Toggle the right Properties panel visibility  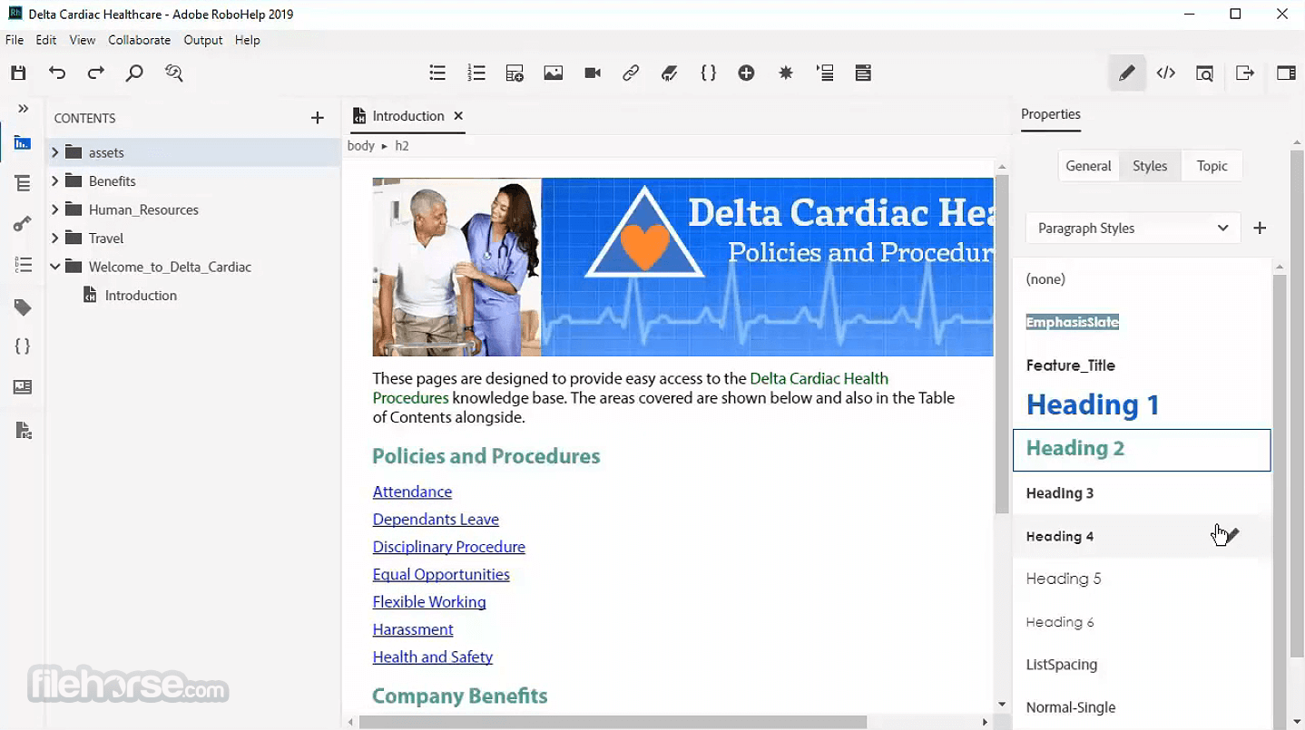[1286, 73]
